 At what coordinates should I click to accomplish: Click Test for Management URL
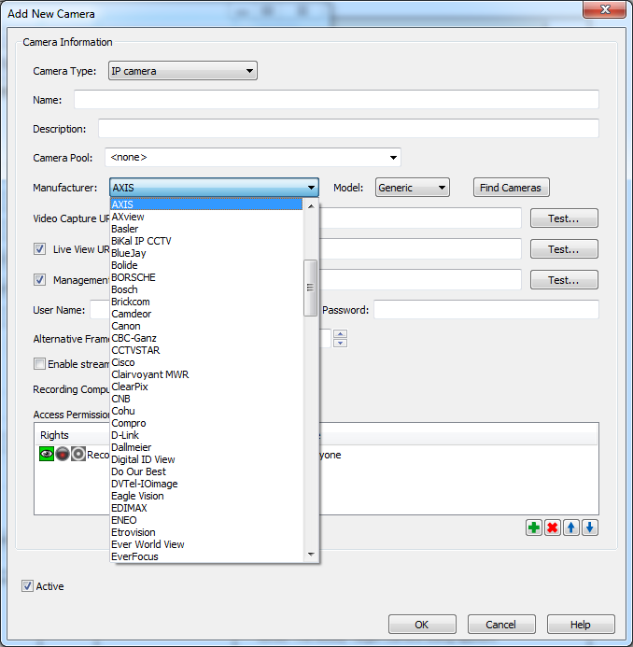click(x=564, y=280)
